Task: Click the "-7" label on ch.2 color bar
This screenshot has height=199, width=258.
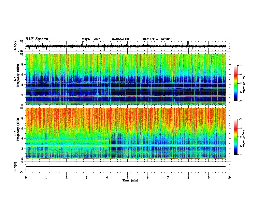Action: pos(240,155)
